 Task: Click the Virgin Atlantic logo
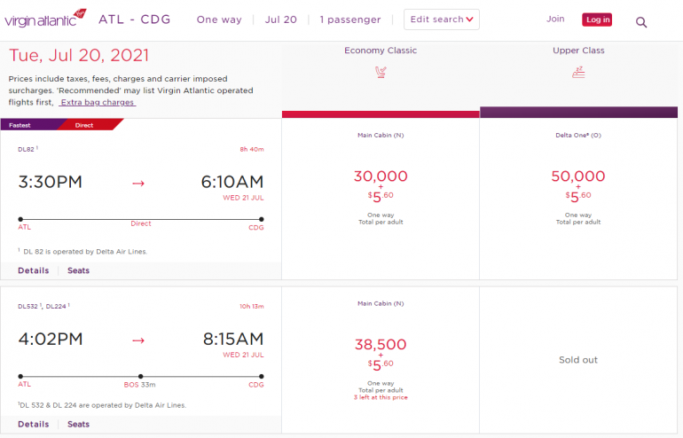tap(45, 19)
